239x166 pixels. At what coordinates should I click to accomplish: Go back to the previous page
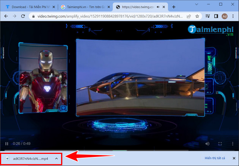(x=6, y=16)
